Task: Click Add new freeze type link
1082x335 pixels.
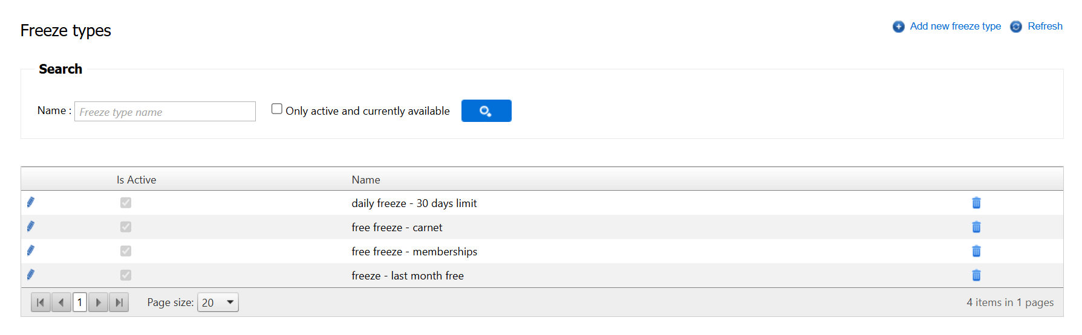Action: click(954, 27)
